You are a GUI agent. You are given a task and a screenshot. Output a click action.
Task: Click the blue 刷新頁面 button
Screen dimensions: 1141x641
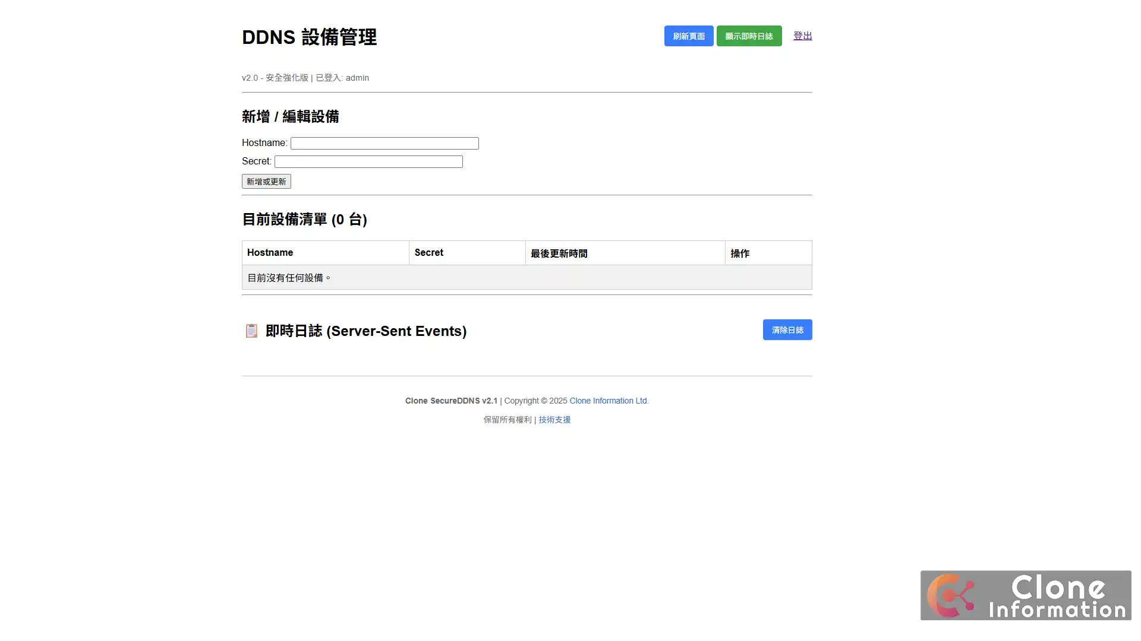click(688, 36)
